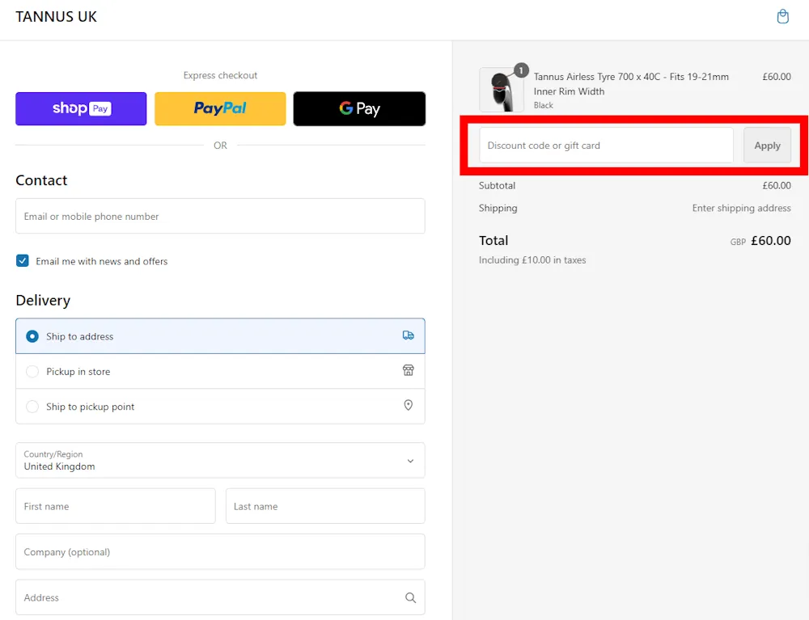Click into the Address field
Image resolution: width=809 pixels, height=620 pixels.
[220, 597]
